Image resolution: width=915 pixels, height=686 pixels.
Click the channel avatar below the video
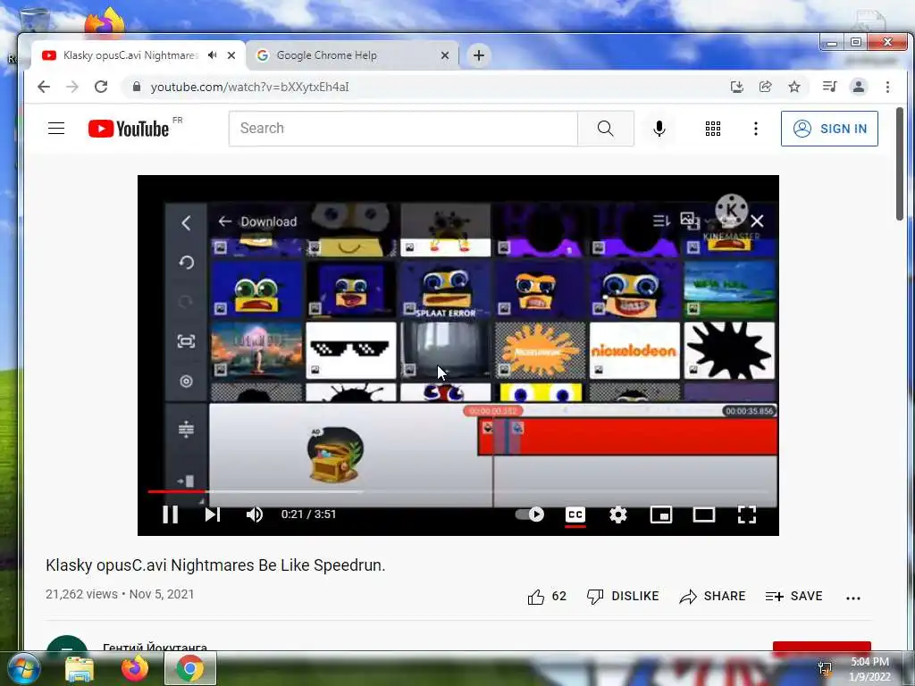click(66, 643)
